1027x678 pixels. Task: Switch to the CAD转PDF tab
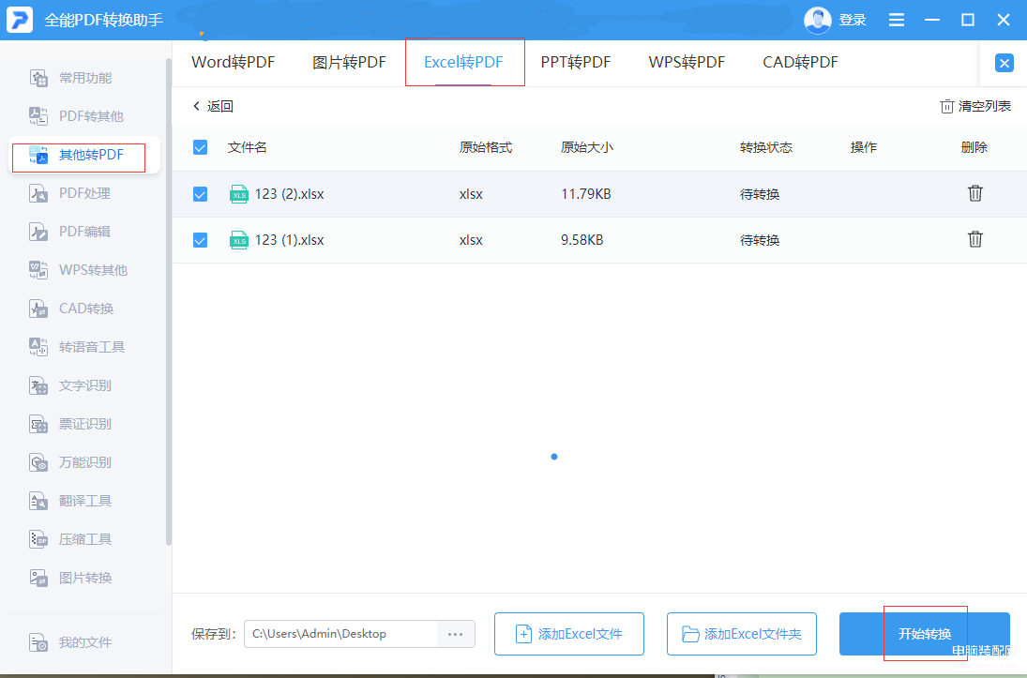click(x=800, y=62)
